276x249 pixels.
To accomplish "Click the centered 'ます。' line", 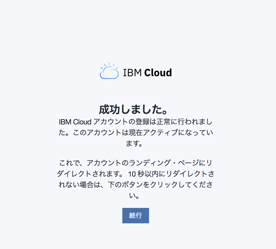I will tap(134, 143).
